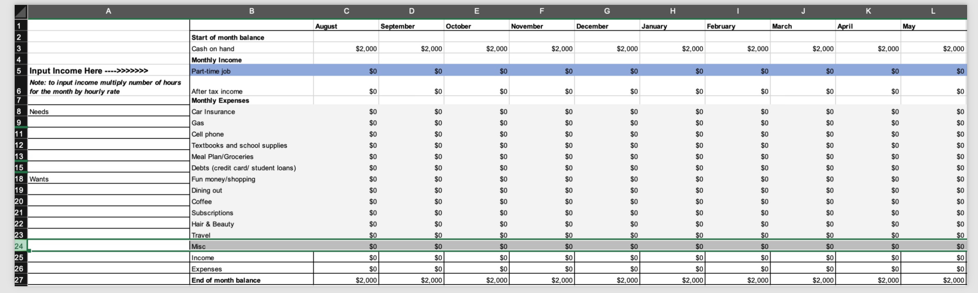Select the 'Income' summary label cell

coord(251,257)
